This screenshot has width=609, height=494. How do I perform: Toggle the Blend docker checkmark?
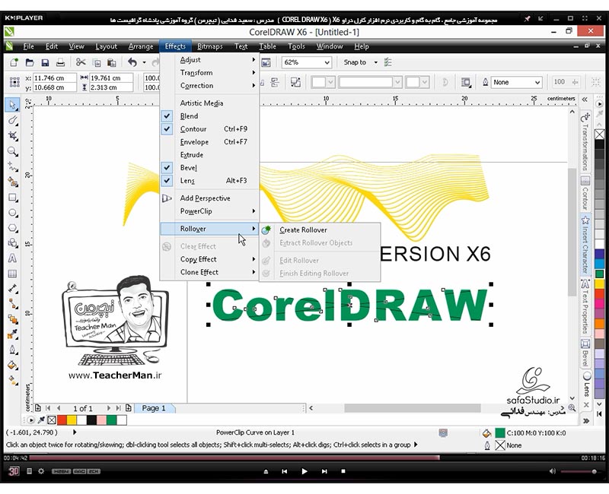pyautogui.click(x=167, y=116)
